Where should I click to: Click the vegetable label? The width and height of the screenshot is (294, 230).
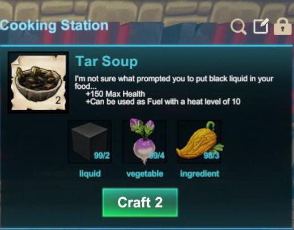(145, 173)
